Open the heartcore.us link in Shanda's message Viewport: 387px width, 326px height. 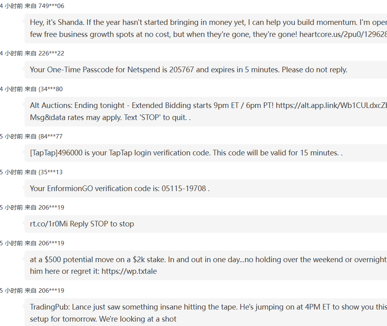(342, 35)
